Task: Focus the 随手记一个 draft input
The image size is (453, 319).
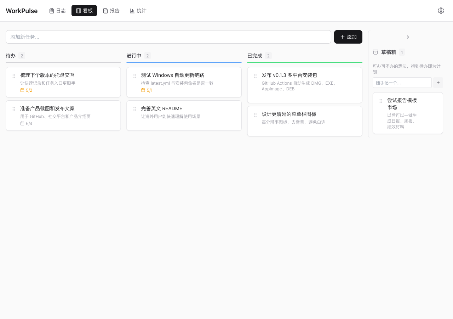Action: (402, 83)
